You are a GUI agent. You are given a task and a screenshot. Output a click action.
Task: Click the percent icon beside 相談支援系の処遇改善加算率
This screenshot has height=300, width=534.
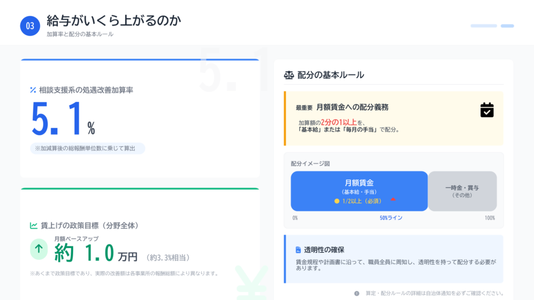[33, 90]
